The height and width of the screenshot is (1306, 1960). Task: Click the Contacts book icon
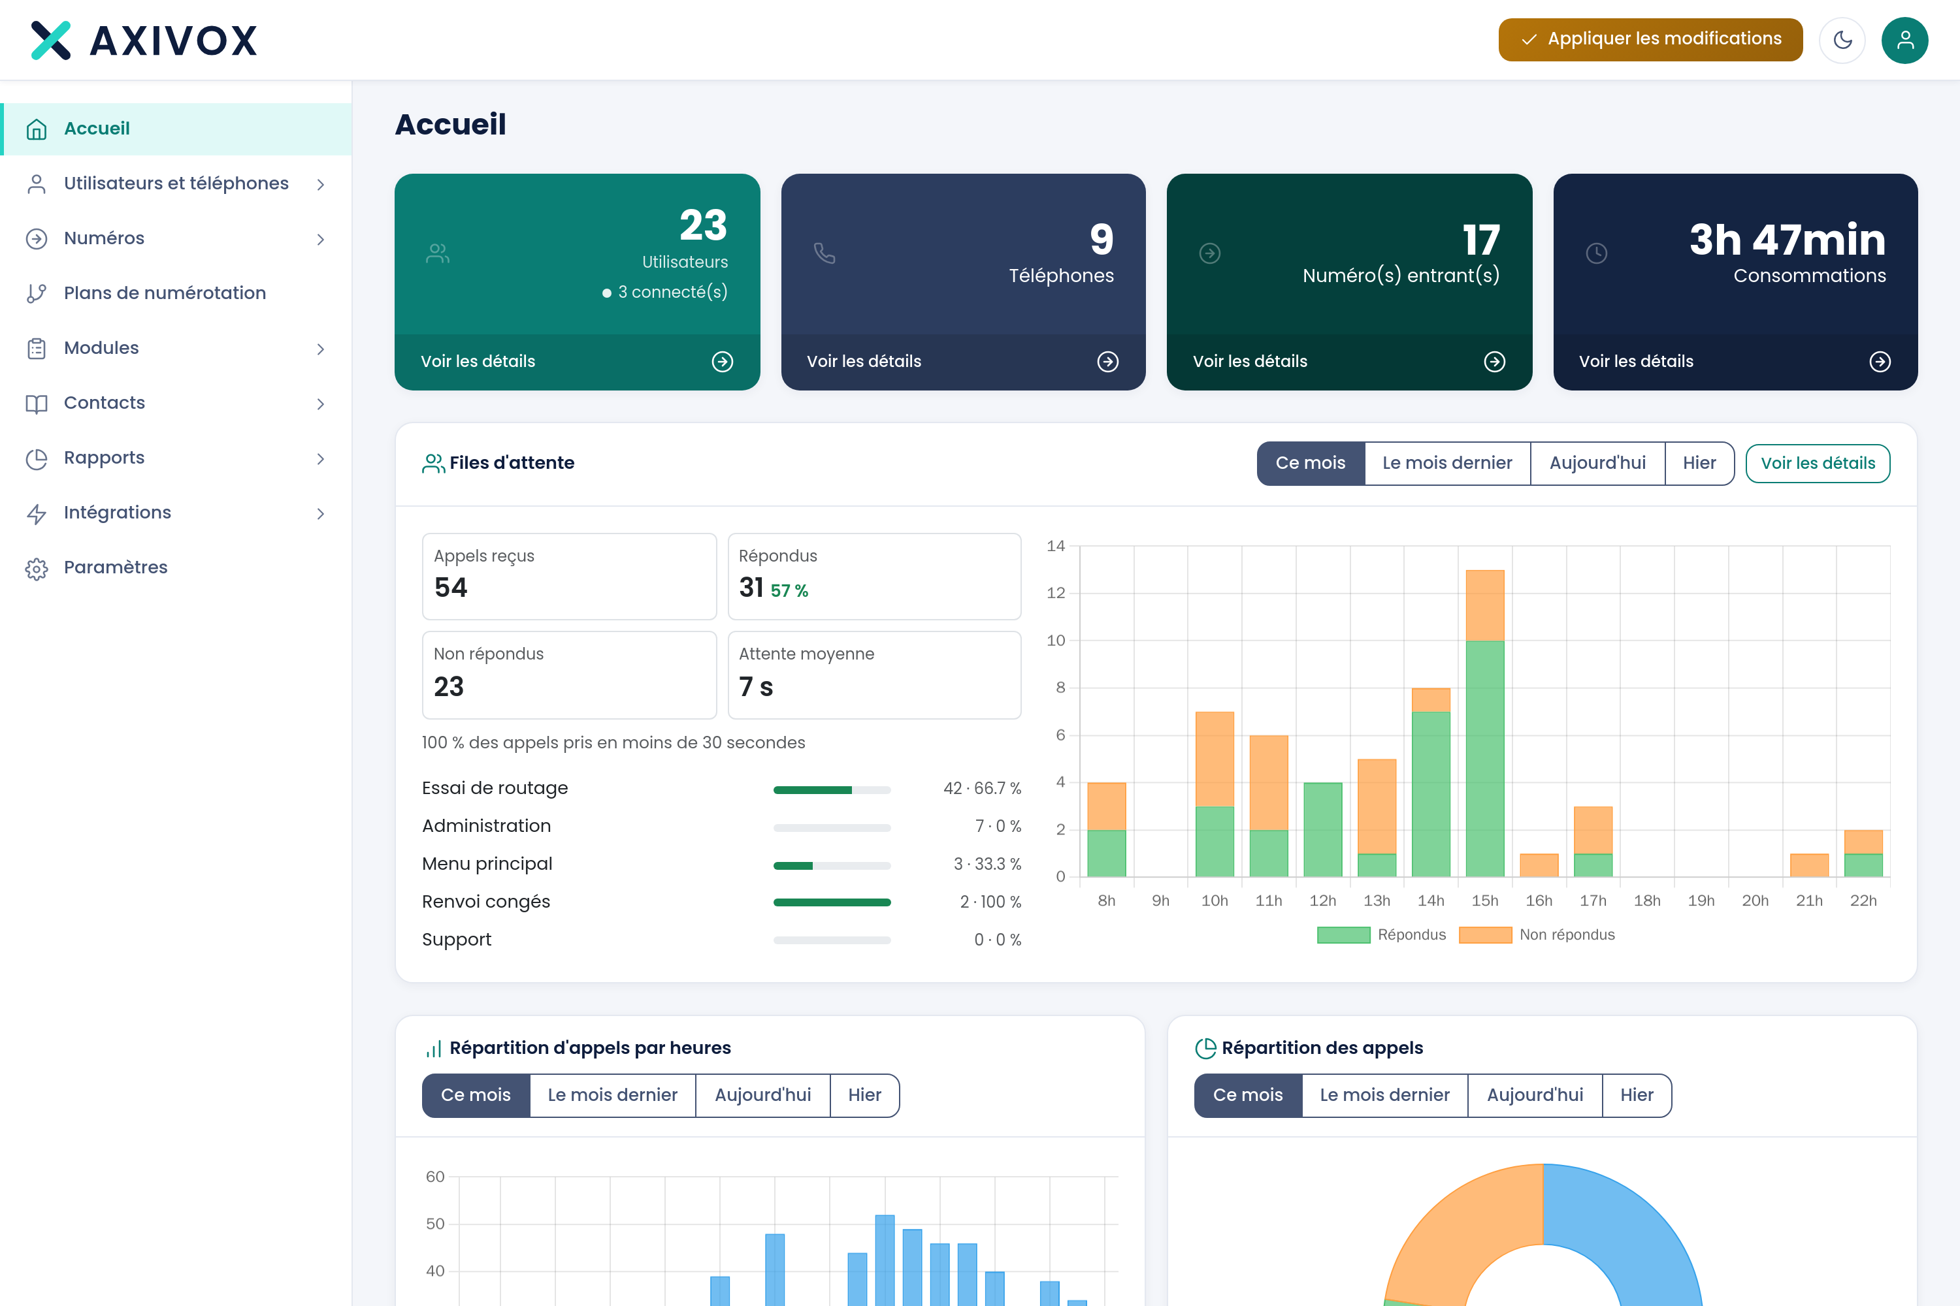pyautogui.click(x=37, y=403)
